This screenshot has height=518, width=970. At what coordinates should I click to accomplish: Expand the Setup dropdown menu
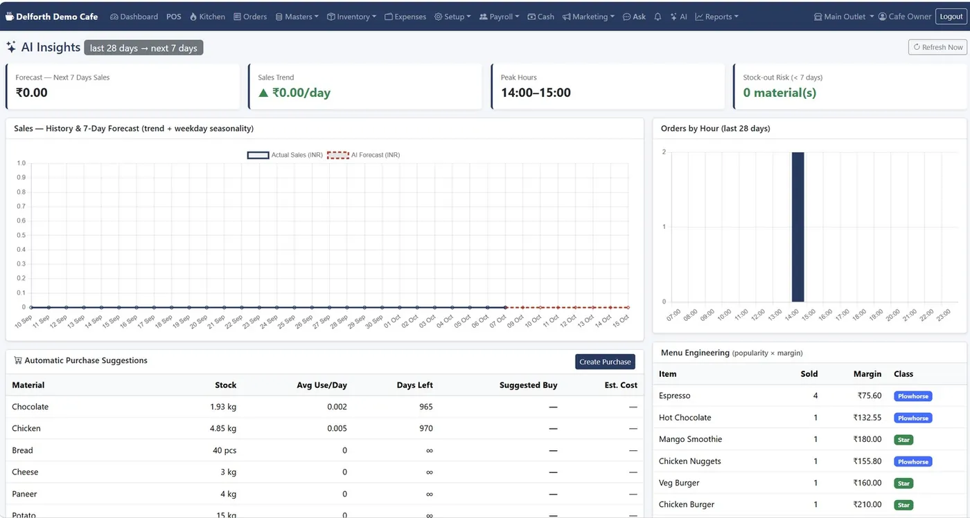coord(452,17)
